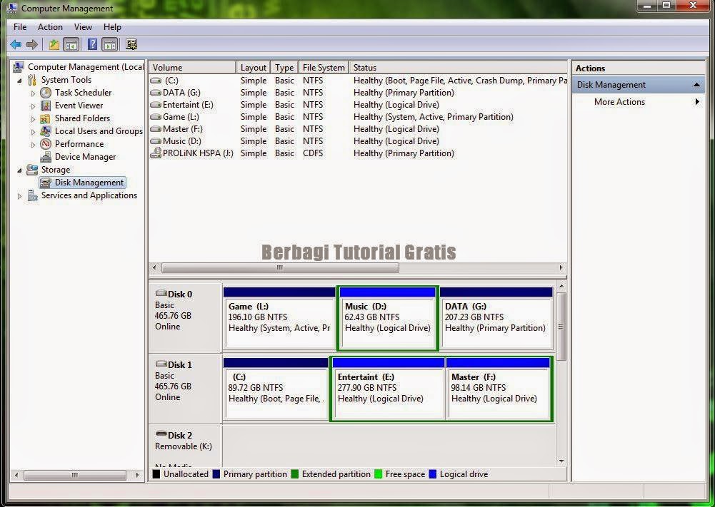Click the Forward navigation arrow in the toolbar
This screenshot has width=715, height=507.
pos(32,43)
